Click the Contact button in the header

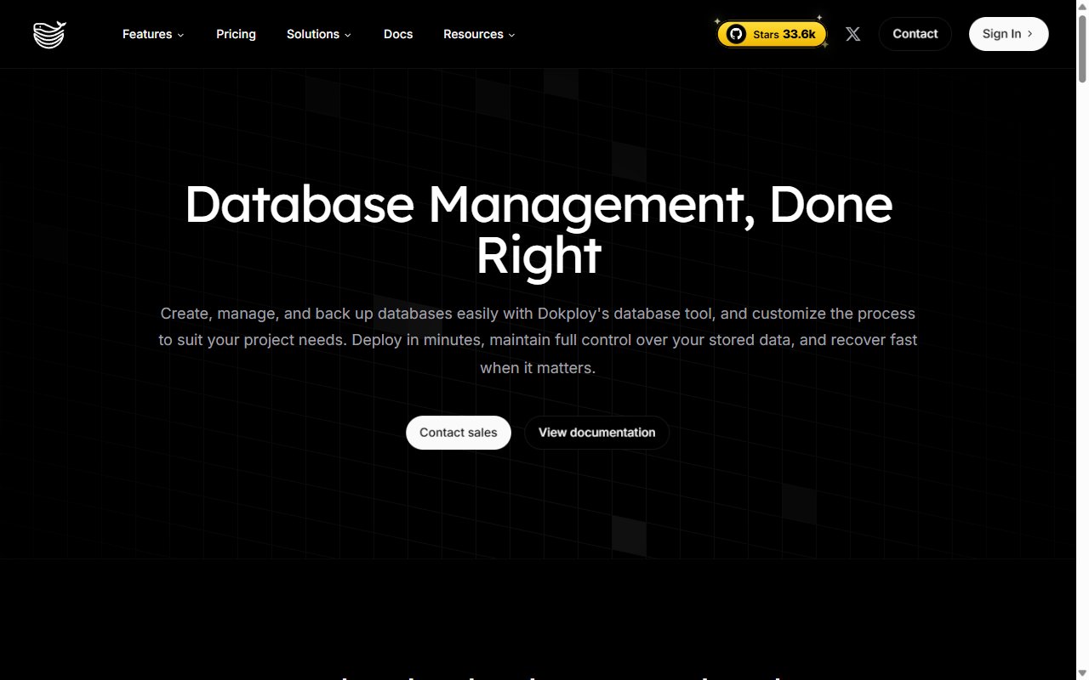click(x=915, y=34)
